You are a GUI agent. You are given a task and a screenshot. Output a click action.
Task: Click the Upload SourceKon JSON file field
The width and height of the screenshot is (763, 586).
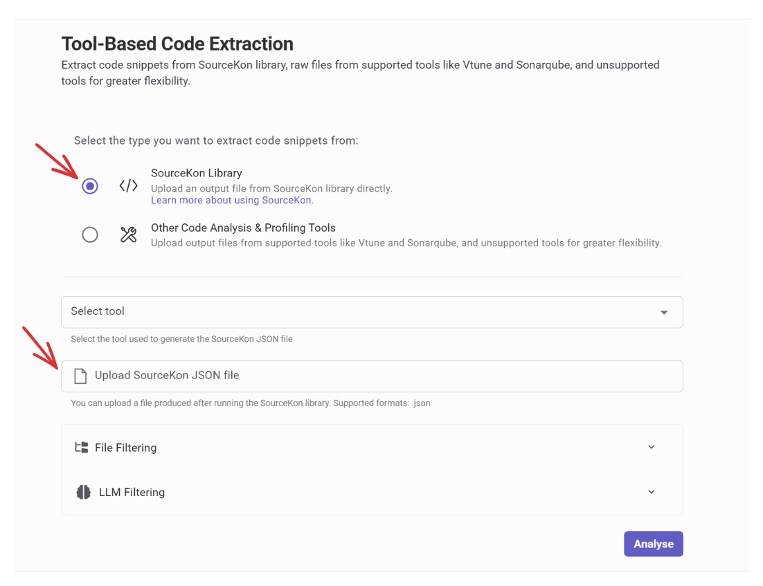[372, 376]
